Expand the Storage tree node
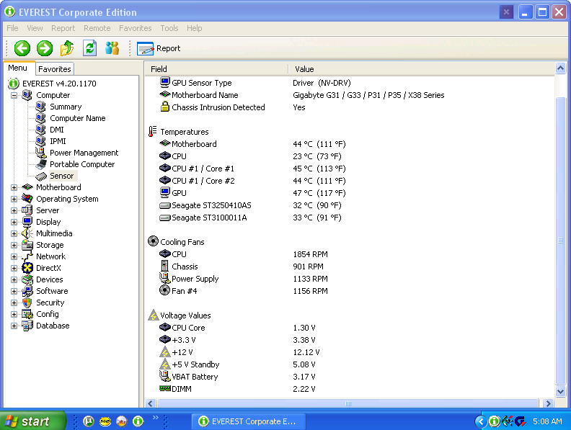The height and width of the screenshot is (430, 571). [14, 245]
